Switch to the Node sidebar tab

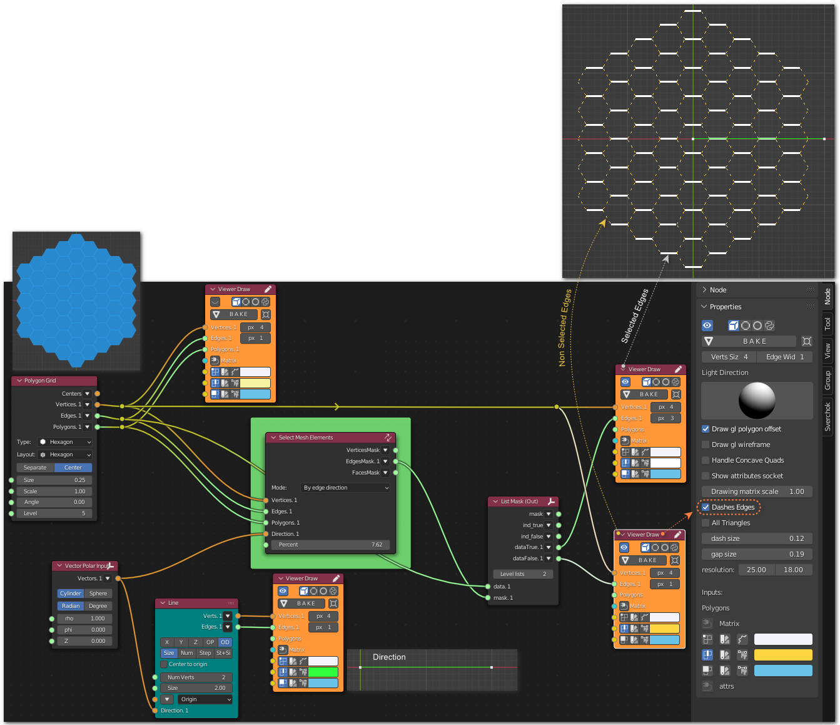(827, 296)
